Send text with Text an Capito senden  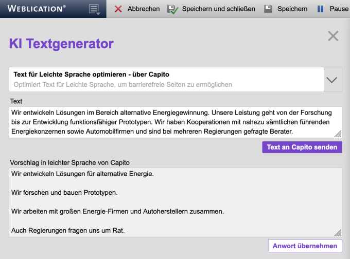(302, 147)
